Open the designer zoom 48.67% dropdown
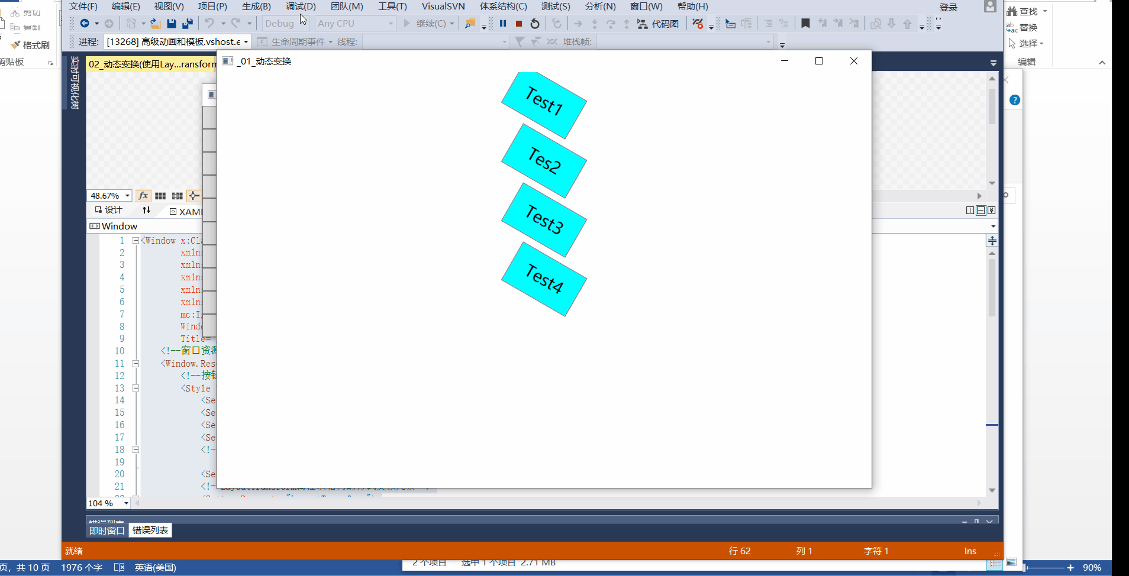The image size is (1129, 576). click(127, 196)
